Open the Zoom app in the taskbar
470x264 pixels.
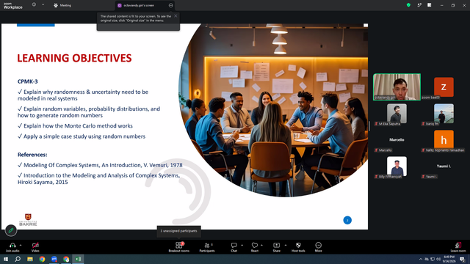[54, 259]
